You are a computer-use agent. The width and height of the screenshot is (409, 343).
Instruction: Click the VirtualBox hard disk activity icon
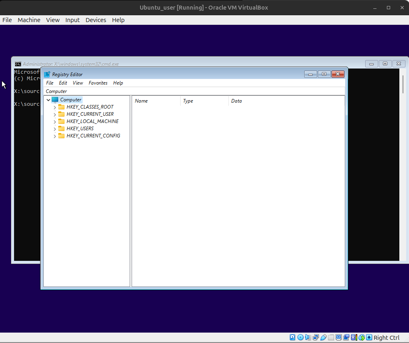[293, 337]
